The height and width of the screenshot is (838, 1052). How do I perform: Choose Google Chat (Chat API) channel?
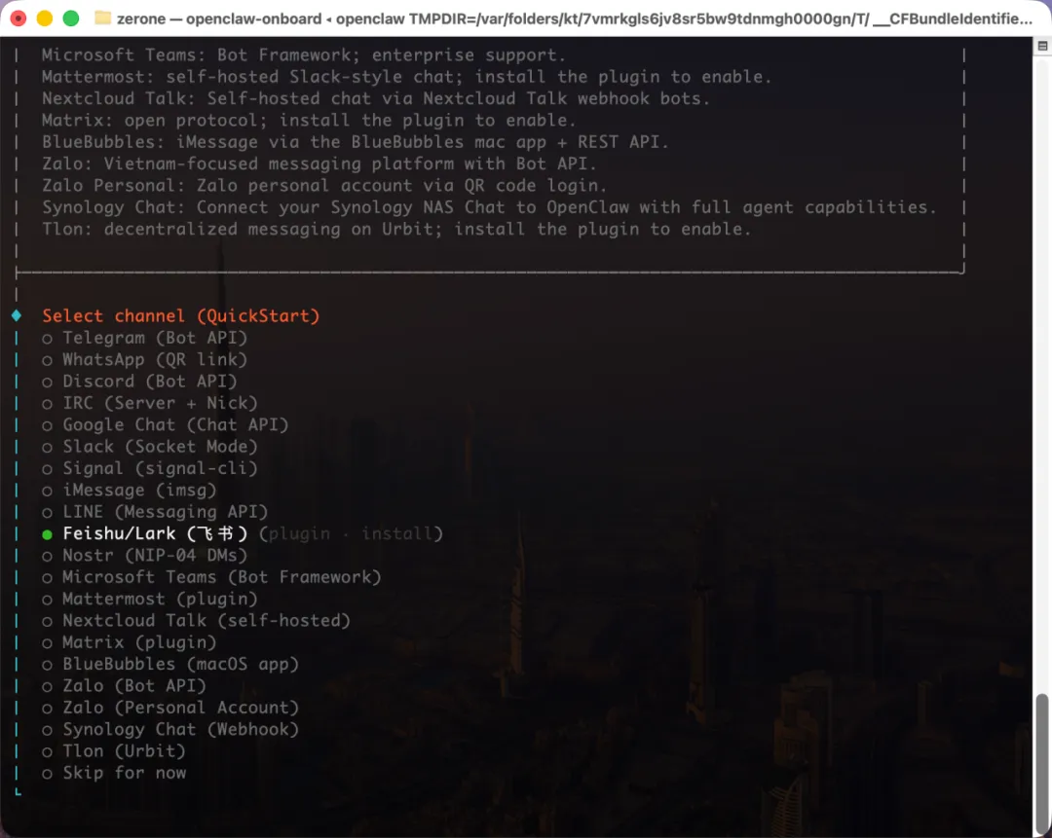pyautogui.click(x=165, y=425)
